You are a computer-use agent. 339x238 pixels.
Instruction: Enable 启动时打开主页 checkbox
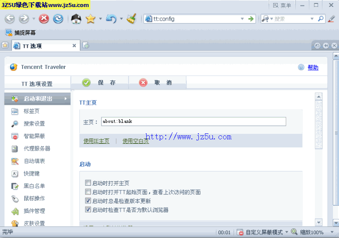coord(88,183)
